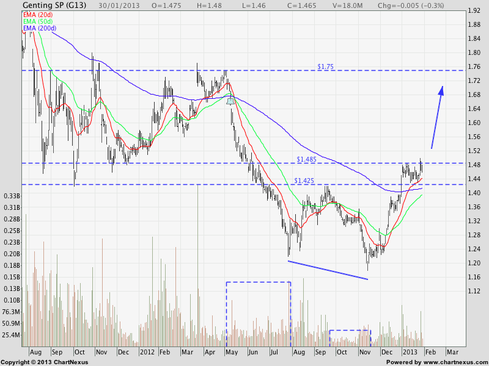
Task: Select the blue divergence trendline under the lows
Action: [328, 270]
